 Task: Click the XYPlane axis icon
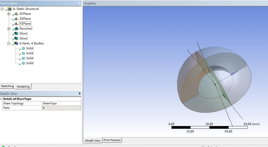coord(16,14)
